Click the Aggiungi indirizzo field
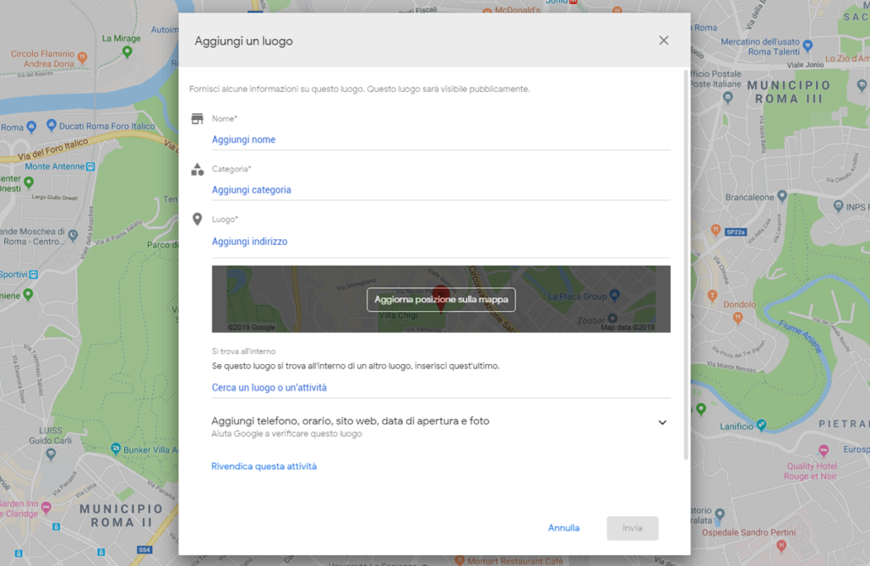The image size is (870, 566). (441, 242)
